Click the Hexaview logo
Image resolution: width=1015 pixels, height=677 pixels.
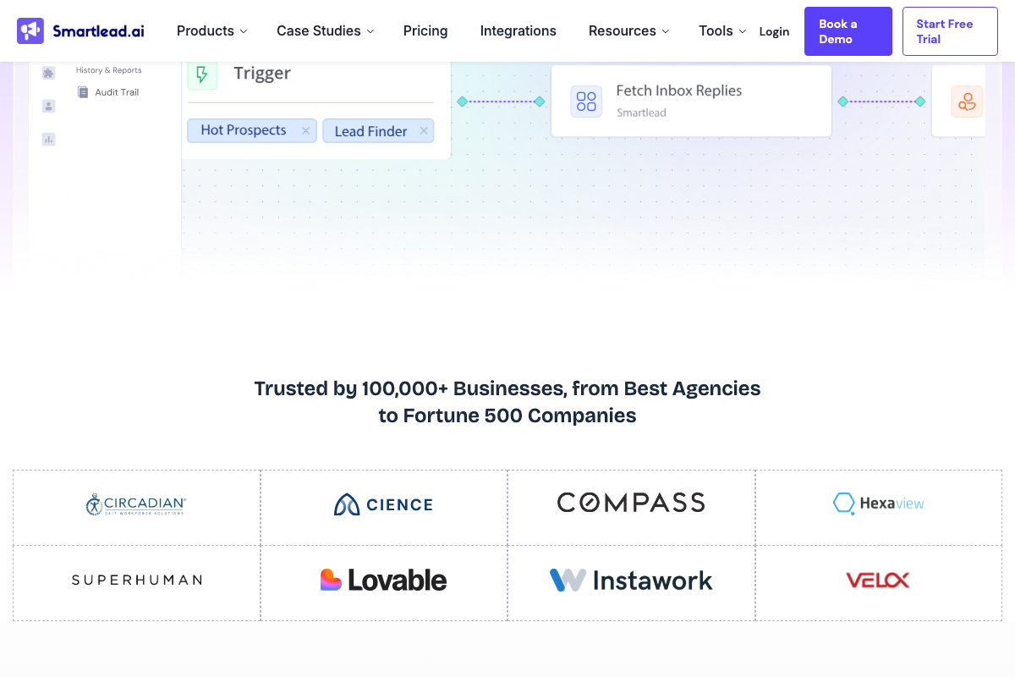[879, 504]
